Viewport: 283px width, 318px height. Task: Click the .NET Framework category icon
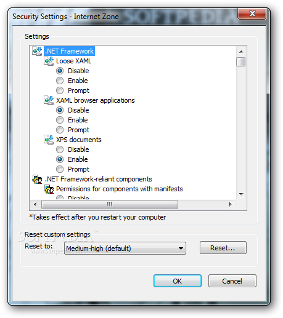pos(37,51)
